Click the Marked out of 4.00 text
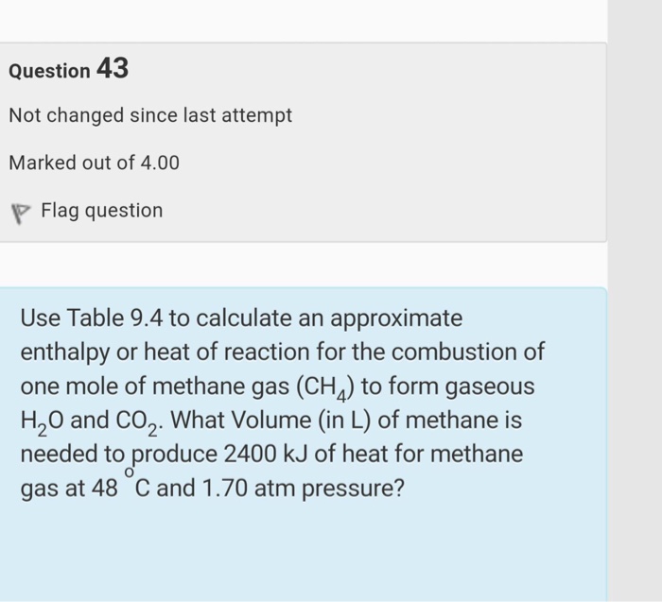The height and width of the screenshot is (602, 662). [x=95, y=163]
